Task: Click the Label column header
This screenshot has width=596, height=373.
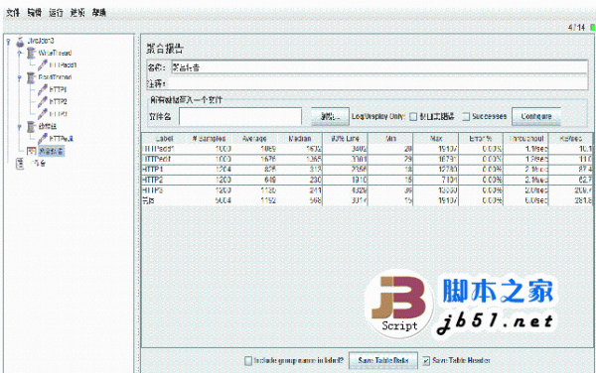Action: coord(164,139)
